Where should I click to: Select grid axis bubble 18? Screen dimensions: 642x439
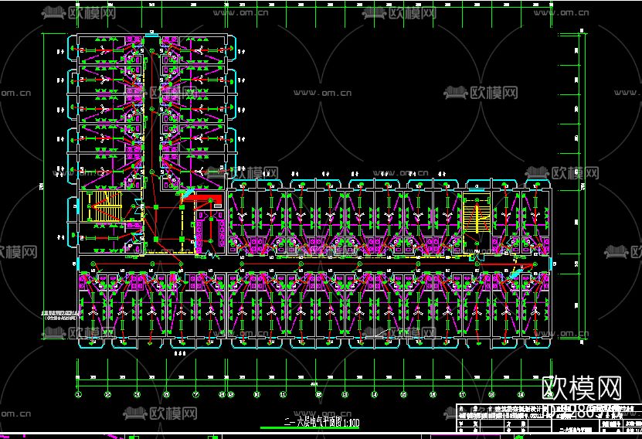tap(491, 394)
